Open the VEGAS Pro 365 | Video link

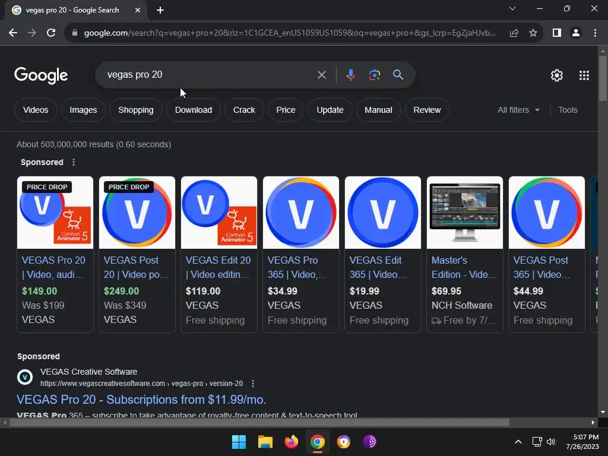point(298,267)
